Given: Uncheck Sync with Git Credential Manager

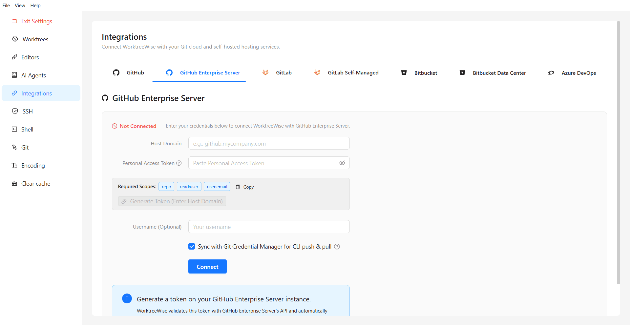Looking at the screenshot, I should pyautogui.click(x=192, y=246).
